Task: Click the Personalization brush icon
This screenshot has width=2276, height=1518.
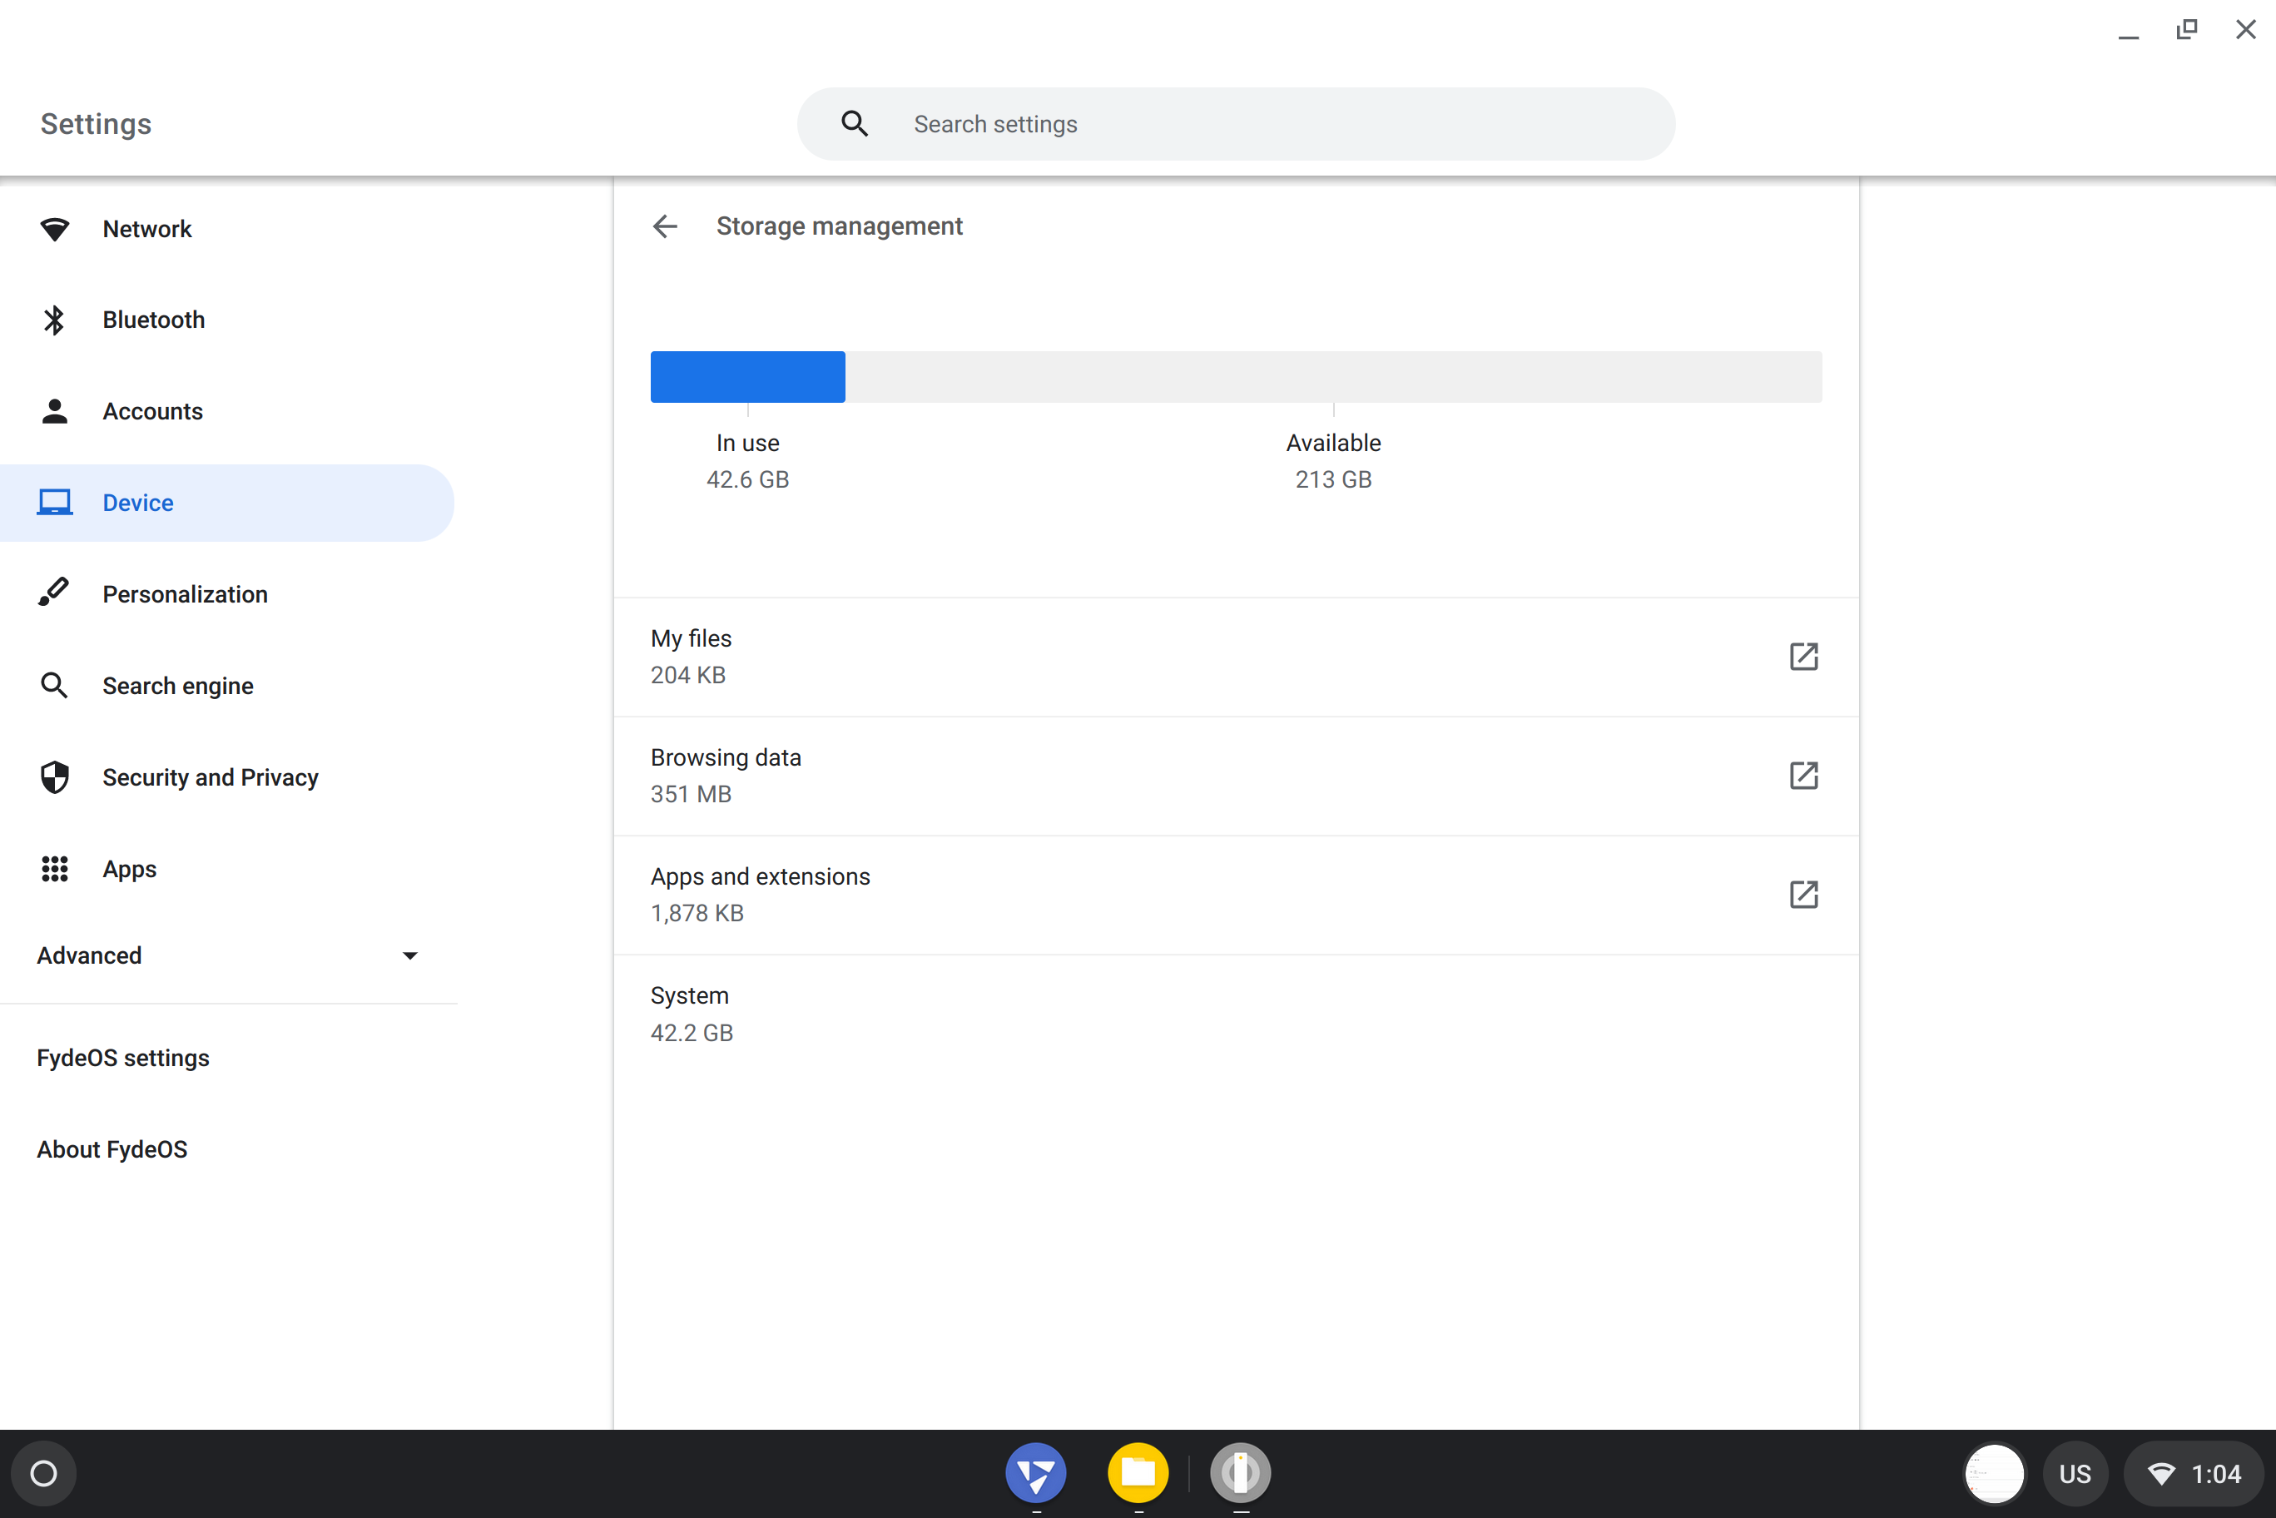Action: click(x=54, y=593)
